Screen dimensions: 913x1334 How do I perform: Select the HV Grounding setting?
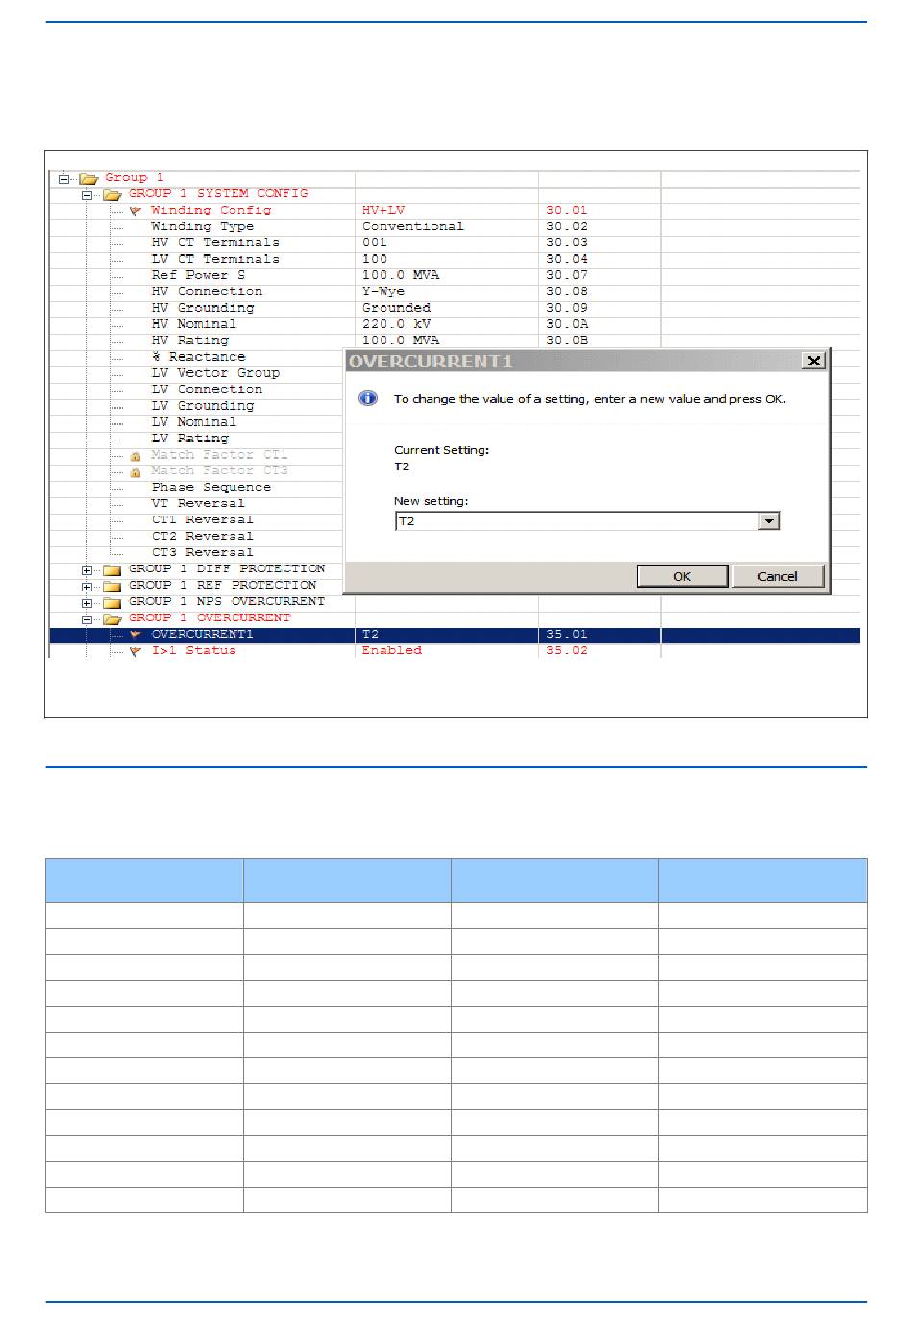click(x=203, y=308)
